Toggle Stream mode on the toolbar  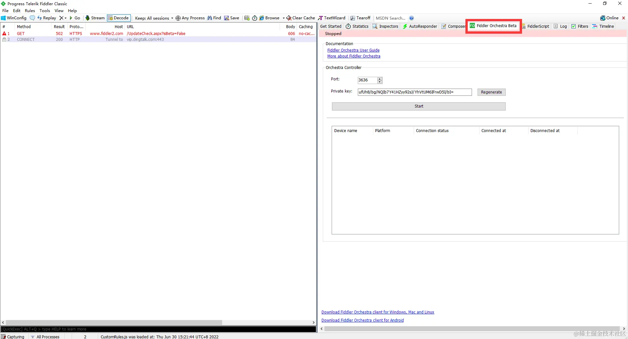(95, 18)
